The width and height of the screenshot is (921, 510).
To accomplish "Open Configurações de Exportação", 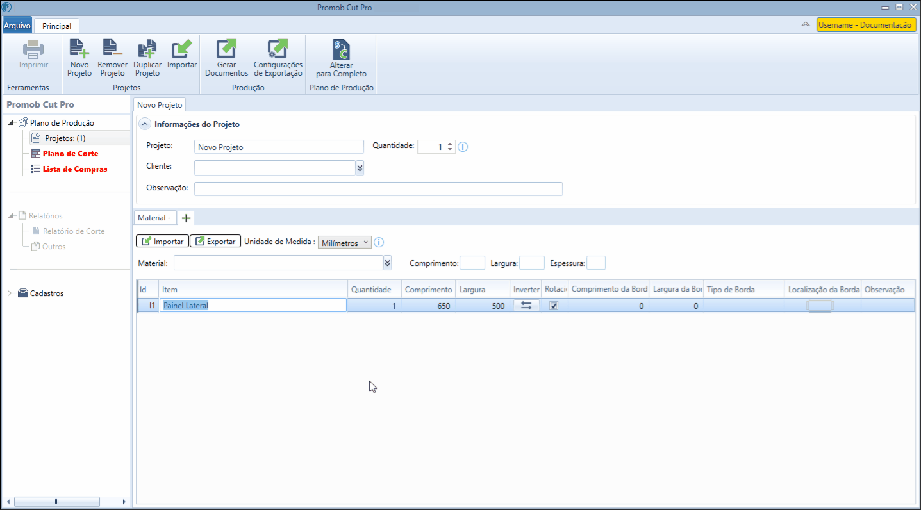I will [278, 49].
